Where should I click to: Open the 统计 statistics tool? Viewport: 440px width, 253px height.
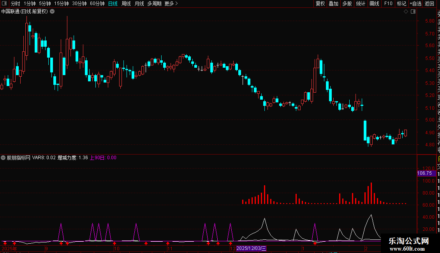click(x=361, y=4)
